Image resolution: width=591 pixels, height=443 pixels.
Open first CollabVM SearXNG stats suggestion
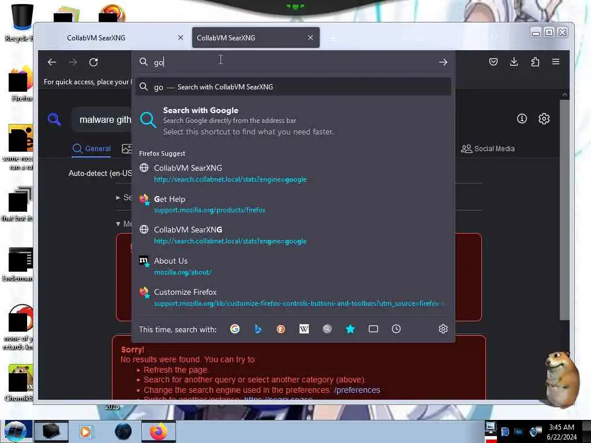293,173
